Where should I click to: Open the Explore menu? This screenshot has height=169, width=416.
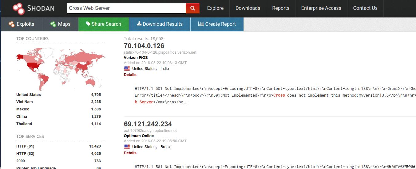click(215, 8)
